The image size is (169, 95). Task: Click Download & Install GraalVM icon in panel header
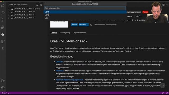37,5
